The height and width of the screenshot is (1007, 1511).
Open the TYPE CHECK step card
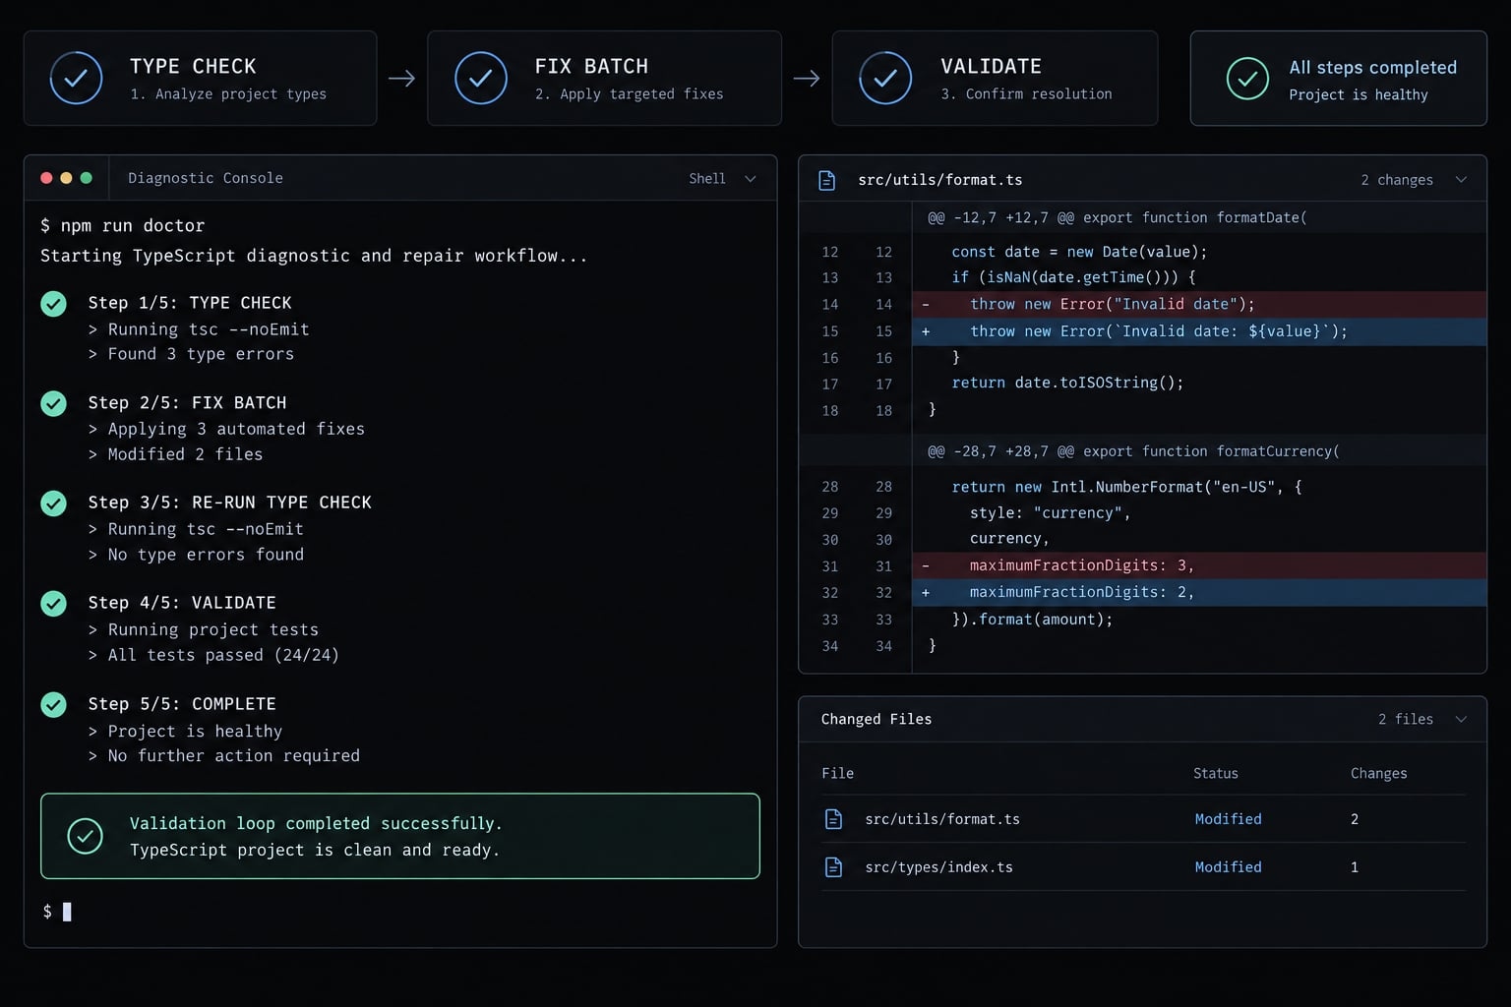click(x=200, y=78)
